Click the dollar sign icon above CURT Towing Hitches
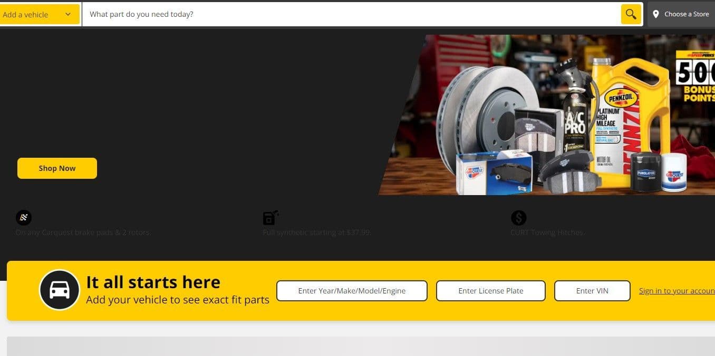715x356 pixels. coord(519,218)
